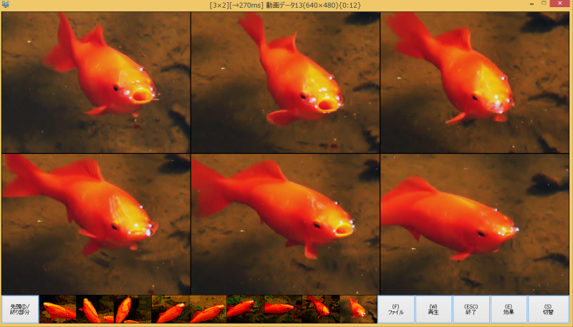Screen dimensions: 573x327
Task: Select the top-left goldfish frame in the grid
Action: 96,82
